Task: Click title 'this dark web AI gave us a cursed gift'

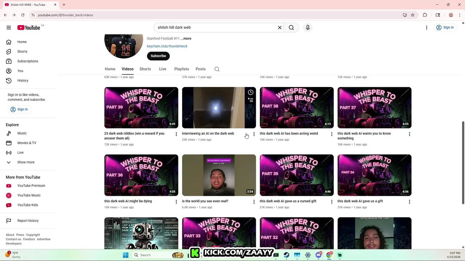Action: pyautogui.click(x=288, y=201)
